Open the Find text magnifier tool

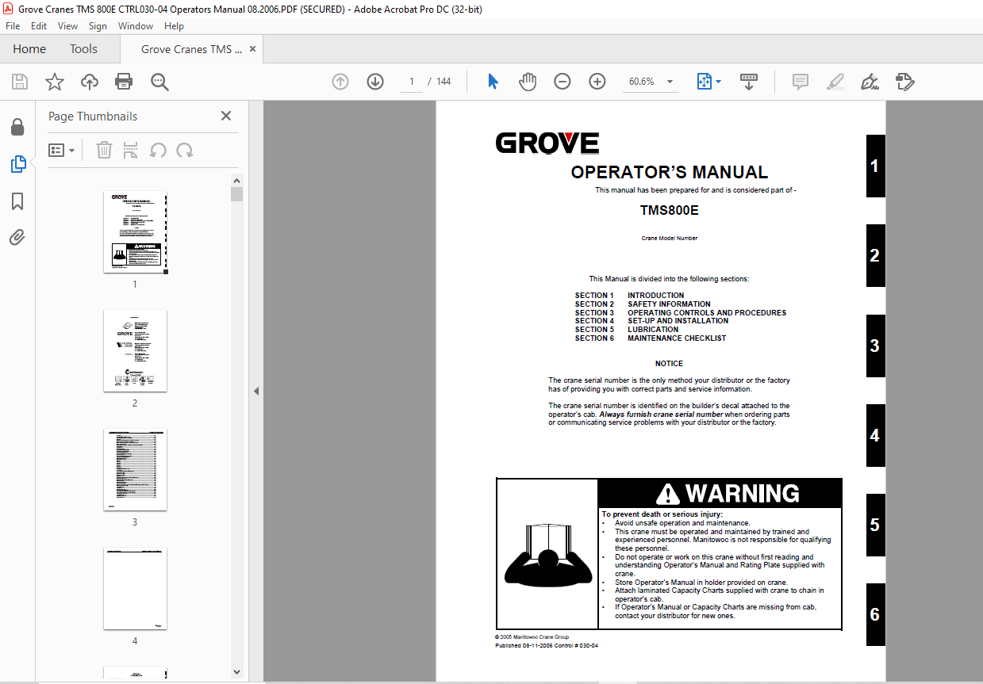159,82
